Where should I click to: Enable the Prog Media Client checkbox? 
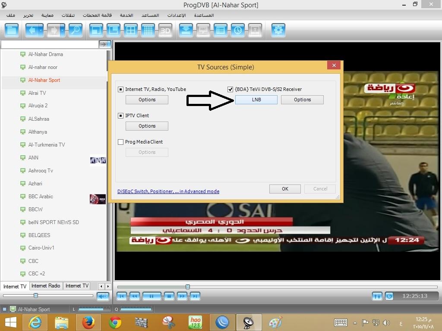click(x=121, y=142)
